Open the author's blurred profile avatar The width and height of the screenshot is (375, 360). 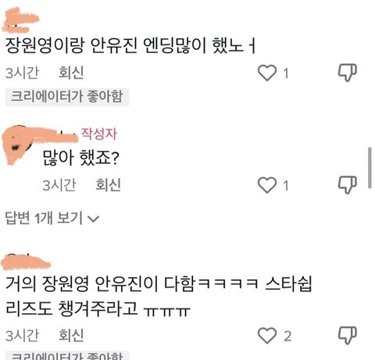click(18, 144)
